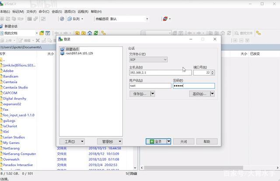Click the remote directory tree icon
The image size is (280, 181).
[259, 33]
